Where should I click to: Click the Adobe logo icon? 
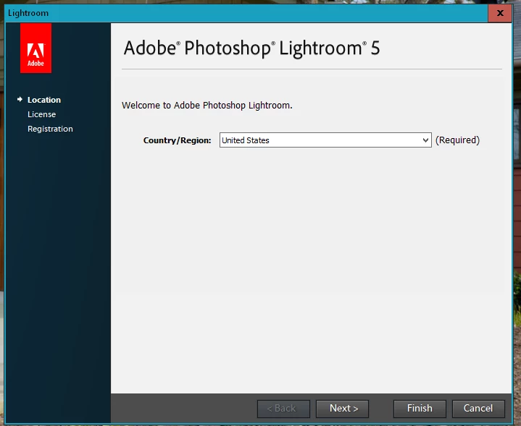click(36, 48)
